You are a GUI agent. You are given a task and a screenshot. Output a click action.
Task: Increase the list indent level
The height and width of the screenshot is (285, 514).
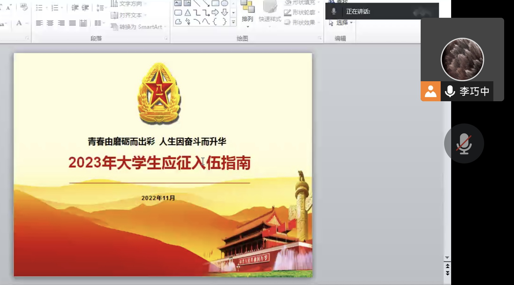85,8
